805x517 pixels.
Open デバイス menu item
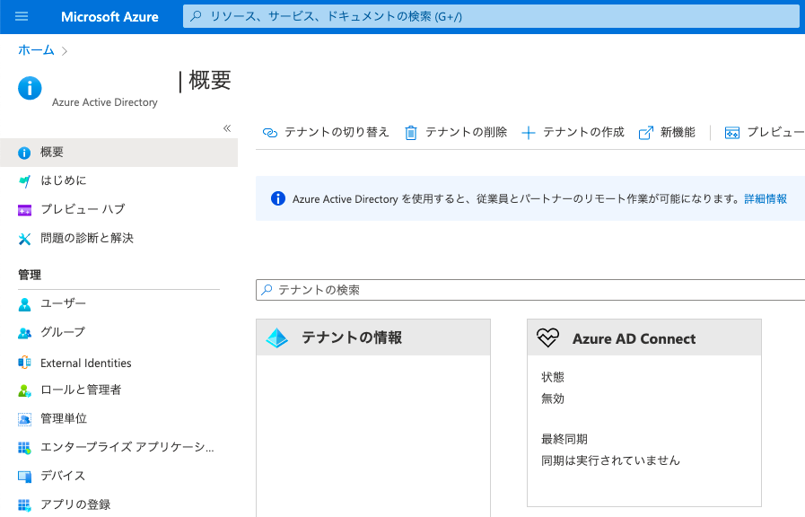pyautogui.click(x=118, y=476)
